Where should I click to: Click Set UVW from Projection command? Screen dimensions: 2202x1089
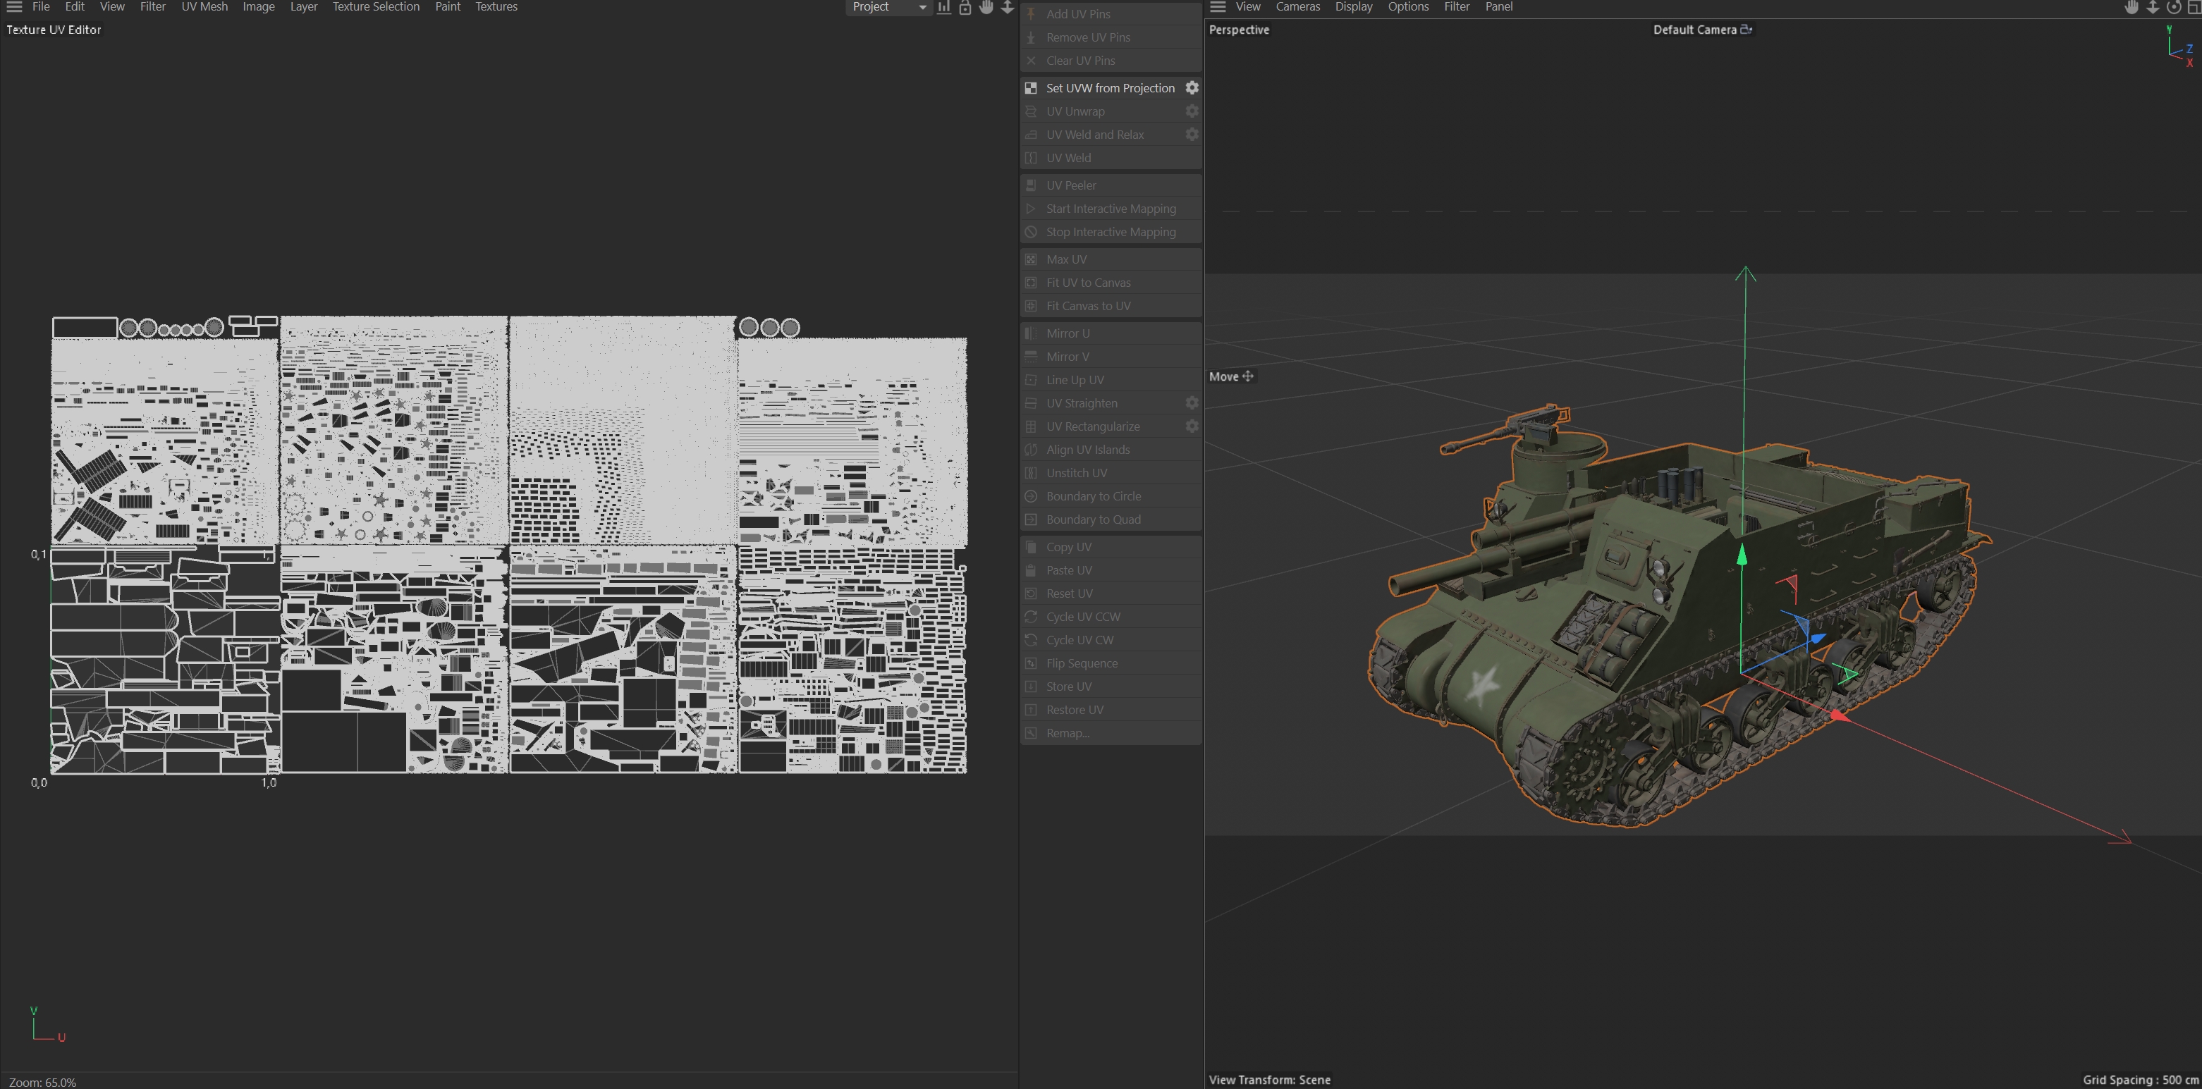[x=1110, y=88]
